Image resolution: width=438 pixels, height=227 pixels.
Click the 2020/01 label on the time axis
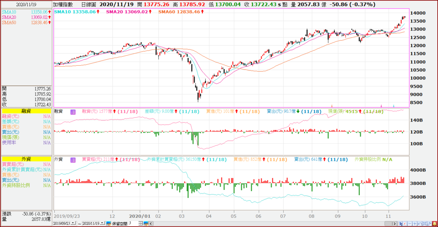(140, 216)
